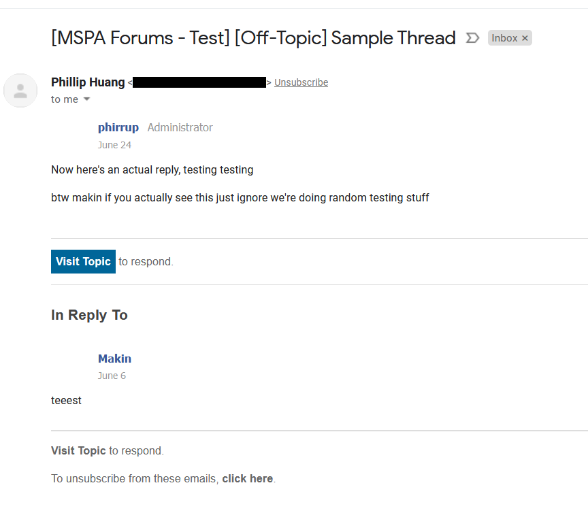
Task: Click the email subject title text
Action: coord(253,38)
